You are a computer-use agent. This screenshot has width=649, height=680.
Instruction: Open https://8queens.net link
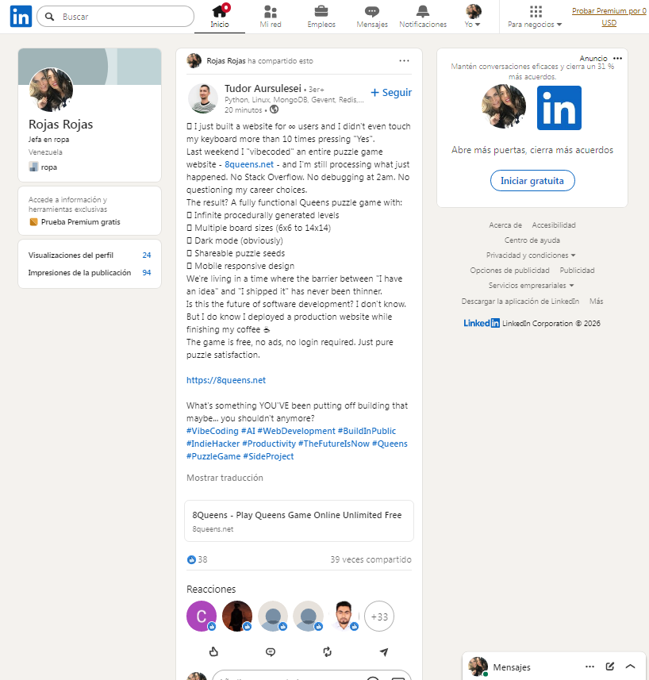click(226, 380)
